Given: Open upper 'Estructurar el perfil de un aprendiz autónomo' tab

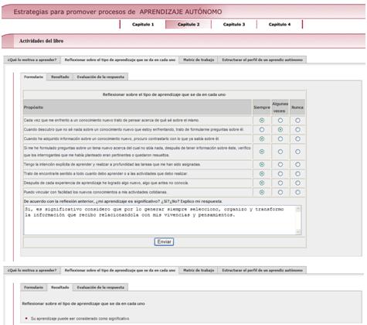Looking at the screenshot, I should (262, 60).
